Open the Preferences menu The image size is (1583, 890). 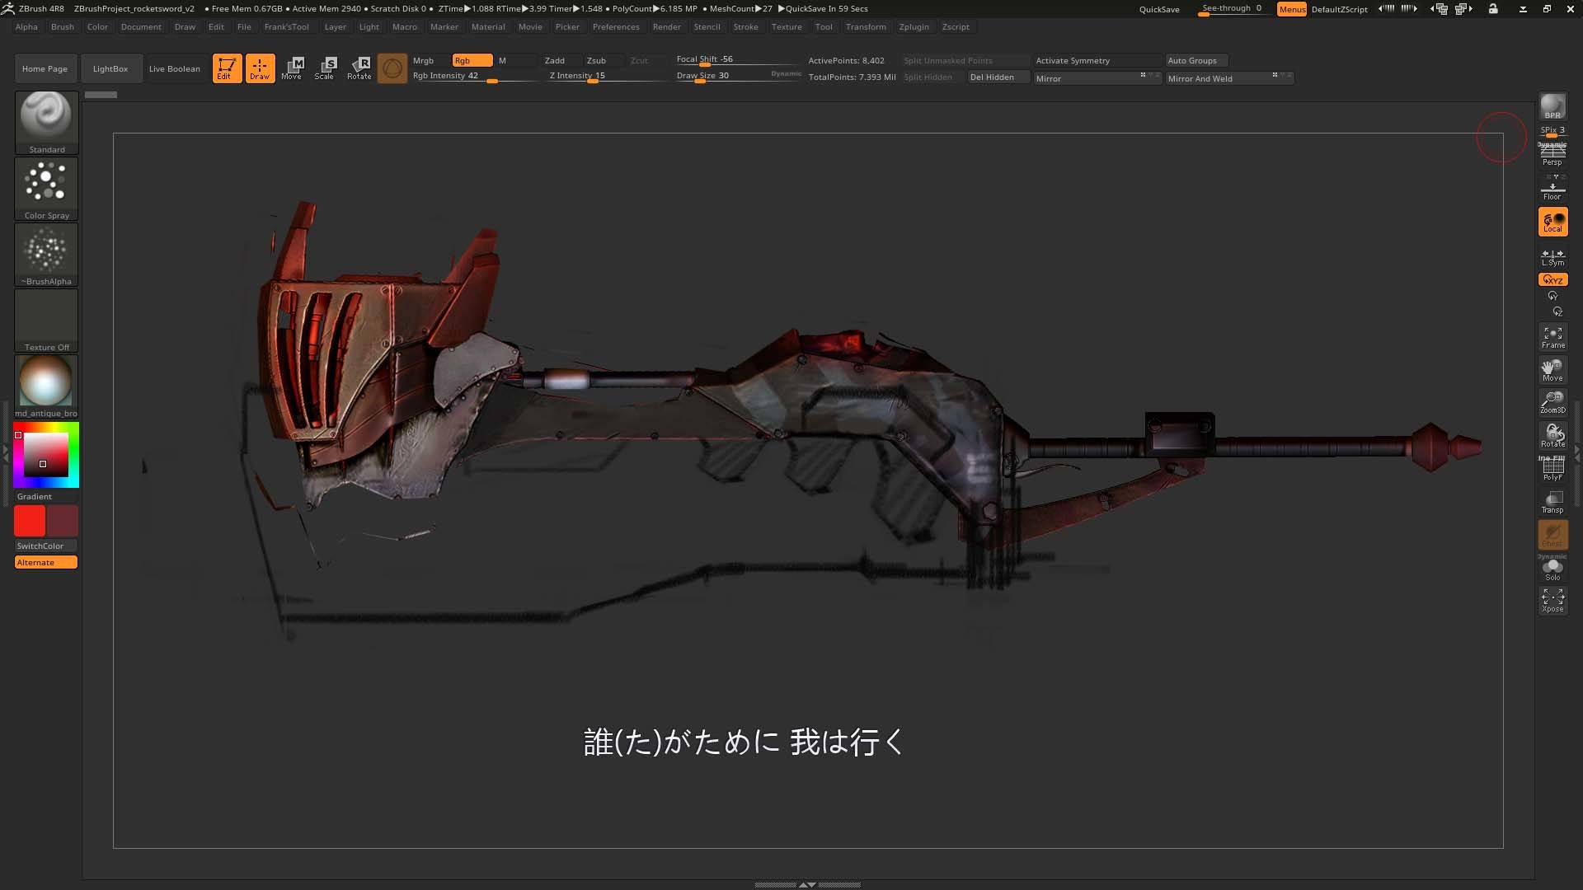tap(616, 26)
